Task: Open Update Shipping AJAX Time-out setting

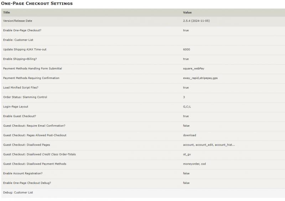Action: 143,49
